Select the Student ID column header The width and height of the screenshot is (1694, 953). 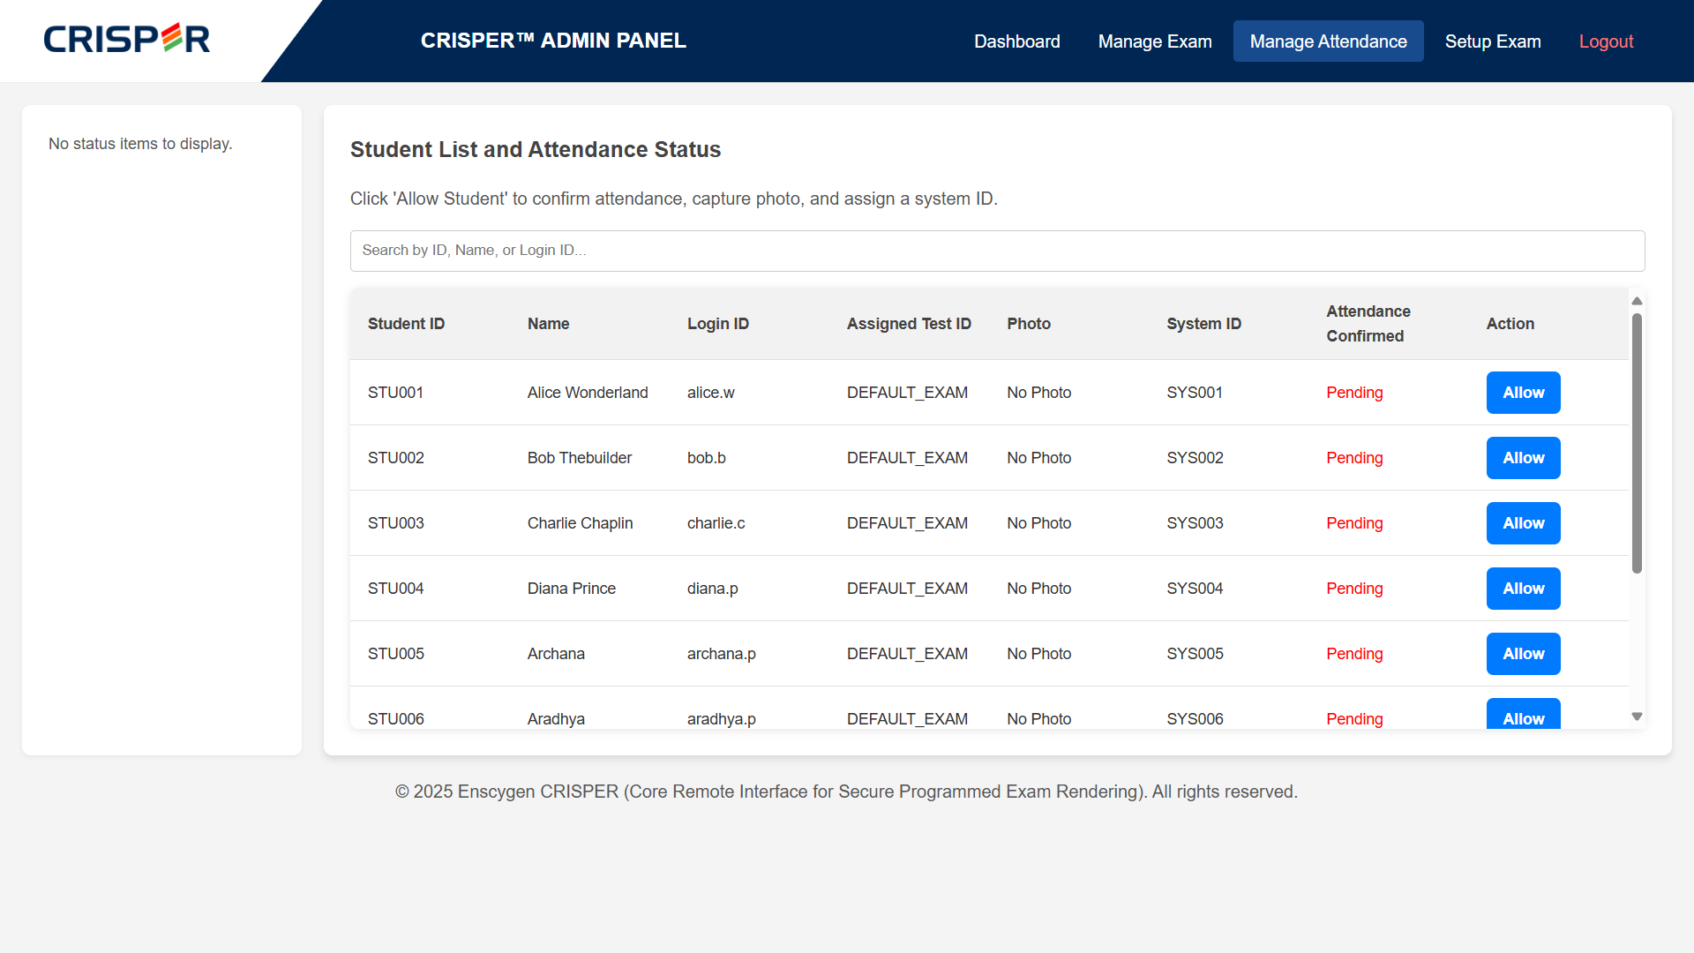click(x=406, y=324)
